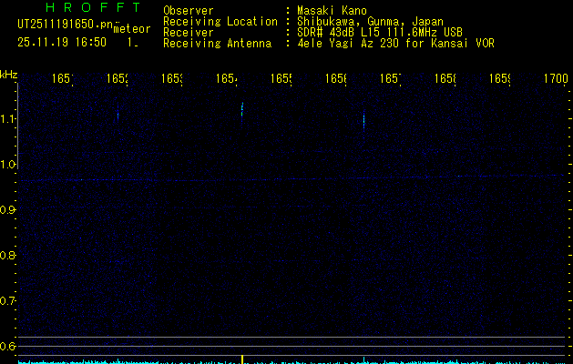
Task: Click the 0.7 kHz frequency label
Action: (8, 301)
